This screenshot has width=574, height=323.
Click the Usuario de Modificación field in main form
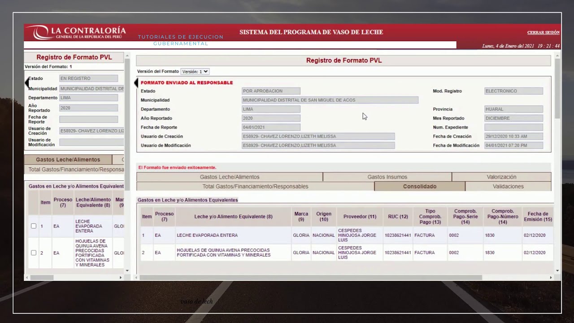coord(318,145)
